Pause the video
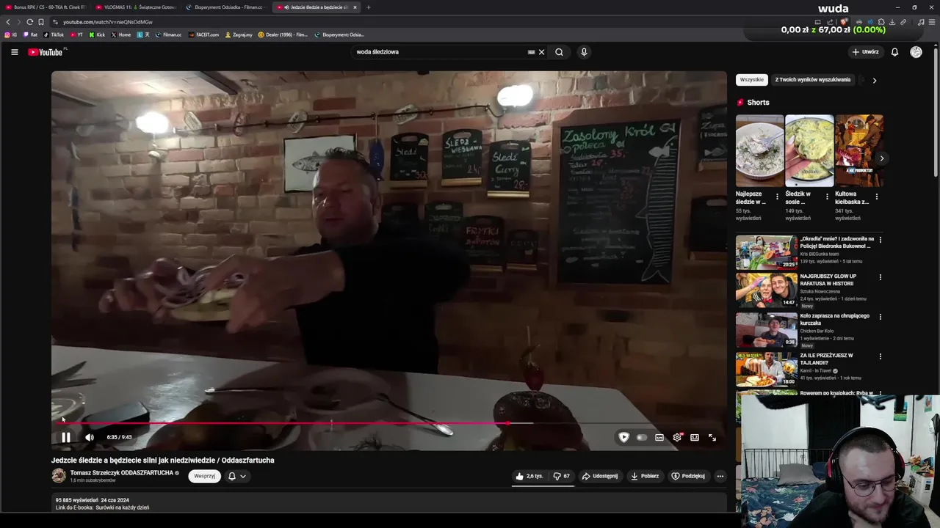This screenshot has height=528, width=940. point(65,437)
